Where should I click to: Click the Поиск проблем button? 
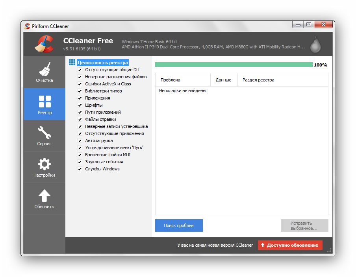(x=179, y=225)
